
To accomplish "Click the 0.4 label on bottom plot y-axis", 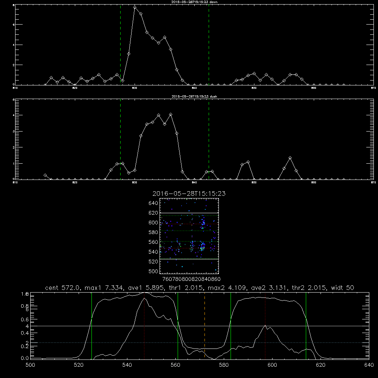I will point(25,333).
